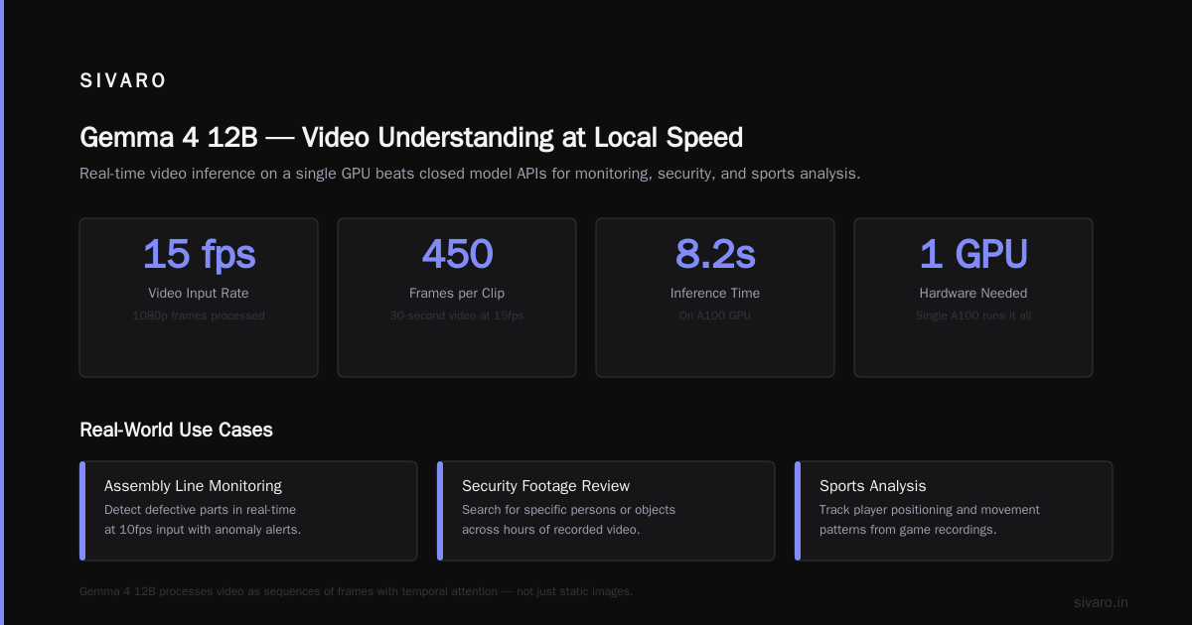Click the 30-second video at 15fps caption
Viewport: 1192px width, 625px height.
(457, 315)
